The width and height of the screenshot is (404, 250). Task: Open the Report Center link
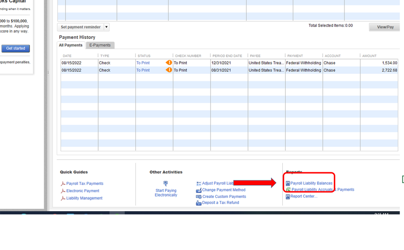(304, 196)
